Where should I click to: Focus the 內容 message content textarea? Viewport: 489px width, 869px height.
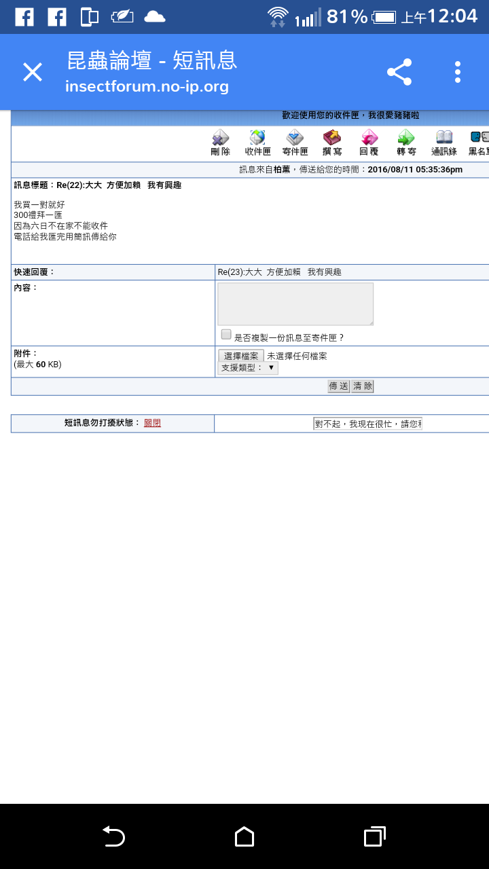(295, 304)
